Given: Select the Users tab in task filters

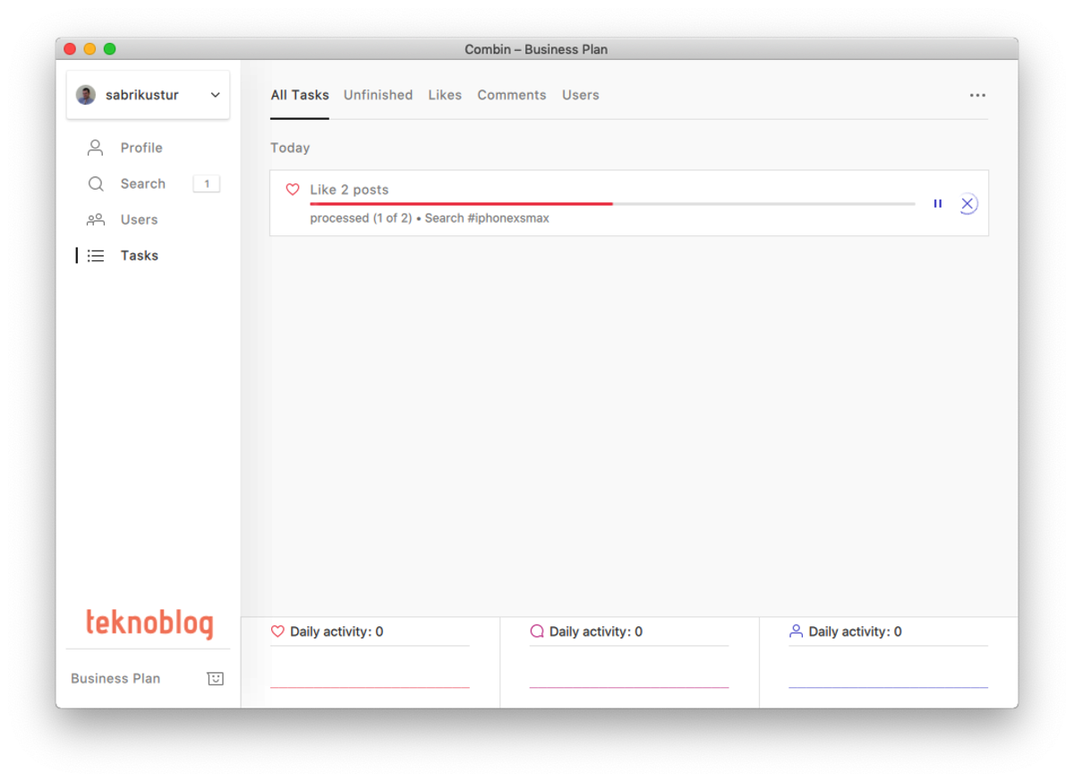Looking at the screenshot, I should (580, 95).
